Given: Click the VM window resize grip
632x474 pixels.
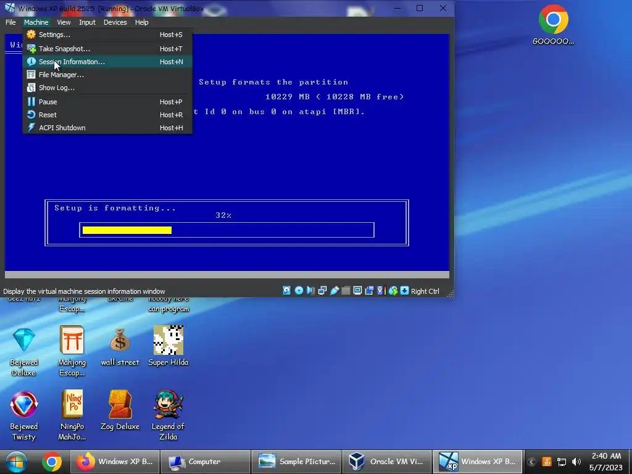Looking at the screenshot, I should tap(450, 293).
